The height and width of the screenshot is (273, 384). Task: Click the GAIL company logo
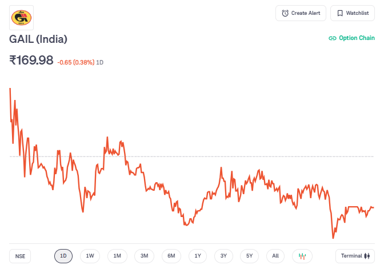[22, 18]
